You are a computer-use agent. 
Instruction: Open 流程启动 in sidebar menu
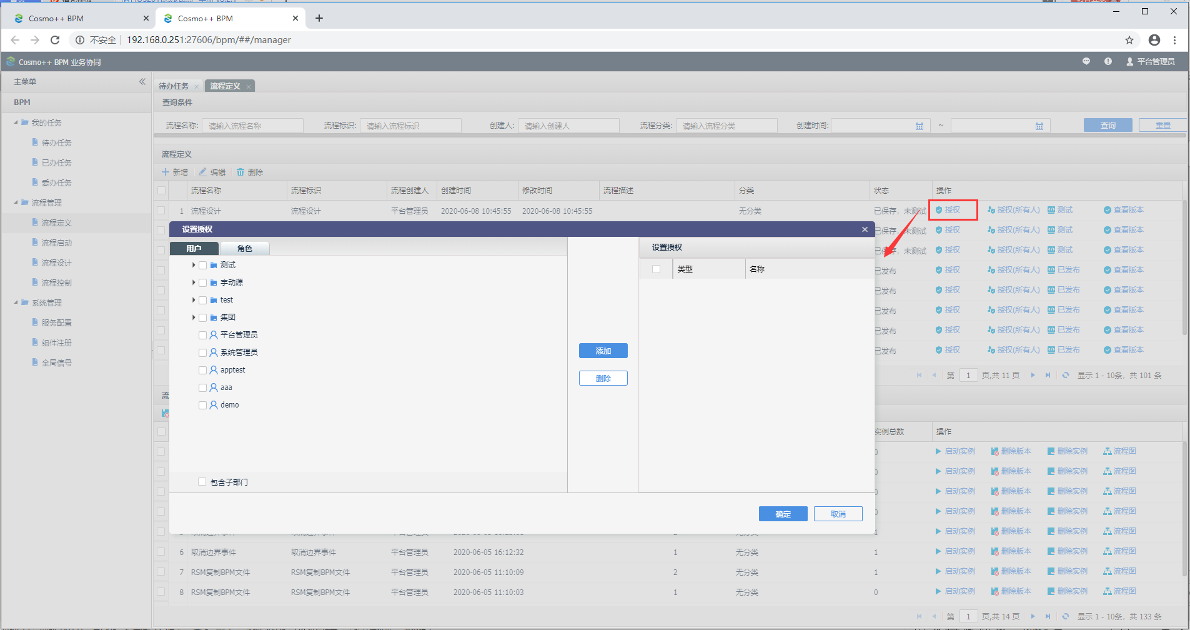point(57,242)
